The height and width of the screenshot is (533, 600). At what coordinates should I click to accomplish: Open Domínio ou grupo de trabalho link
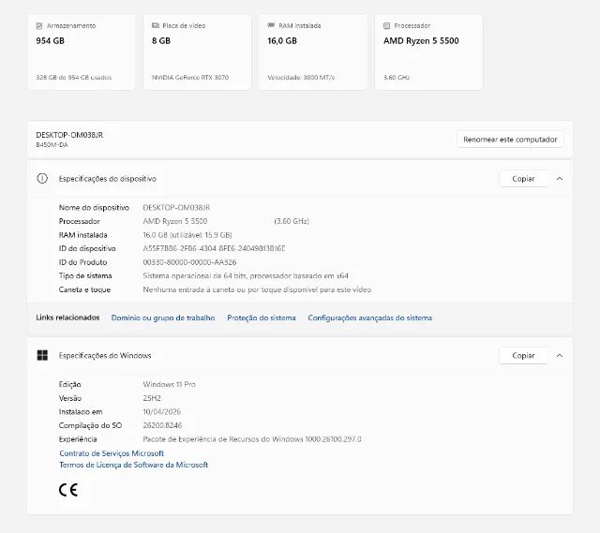point(163,318)
